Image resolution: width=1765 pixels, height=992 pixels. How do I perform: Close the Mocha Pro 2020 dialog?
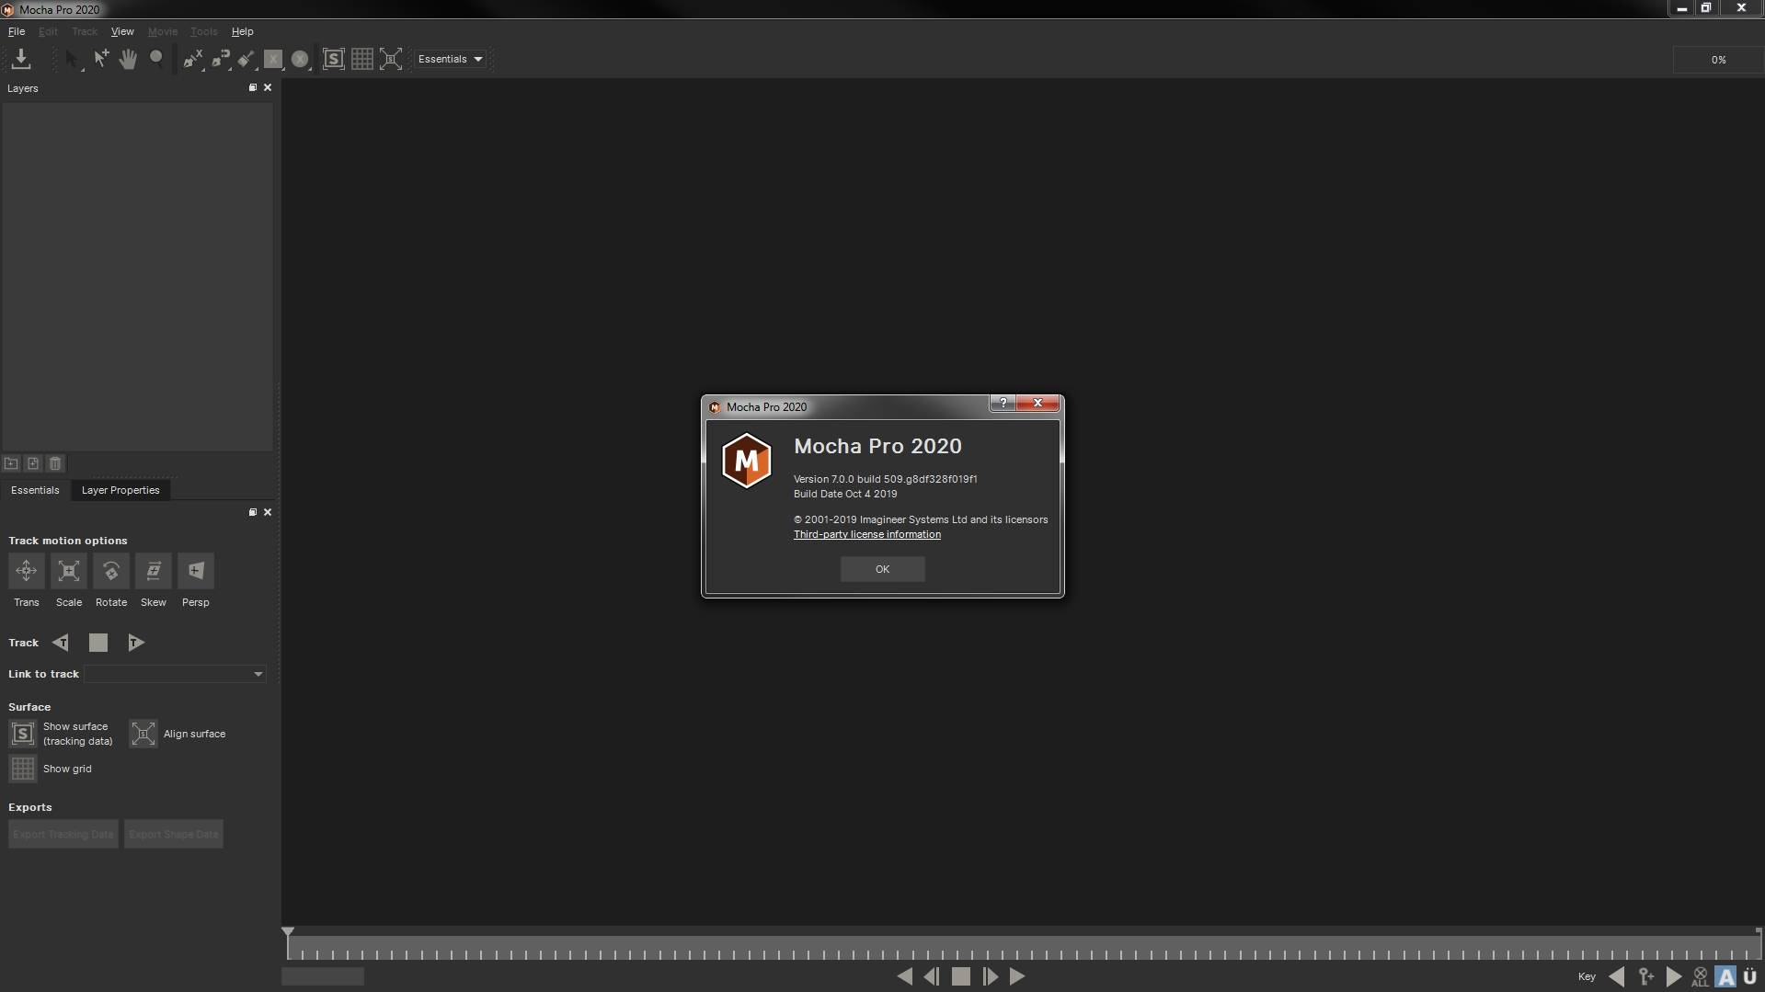(1037, 403)
